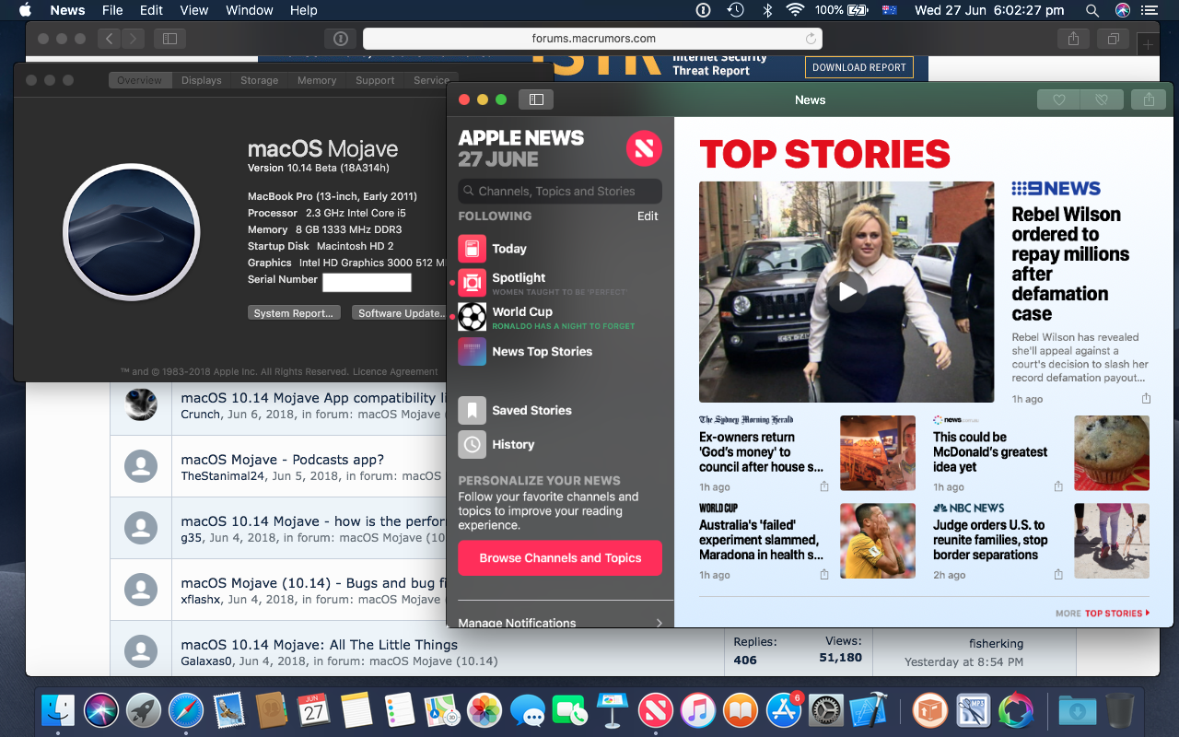Open thread 'macOS Mojave - Podcasts app?'
The height and width of the screenshot is (737, 1179).
[x=282, y=460]
